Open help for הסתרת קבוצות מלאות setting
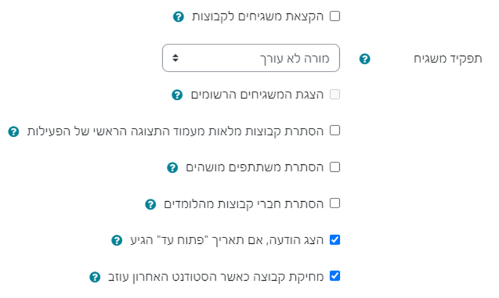Image resolution: width=499 pixels, height=298 pixels. click(13, 131)
